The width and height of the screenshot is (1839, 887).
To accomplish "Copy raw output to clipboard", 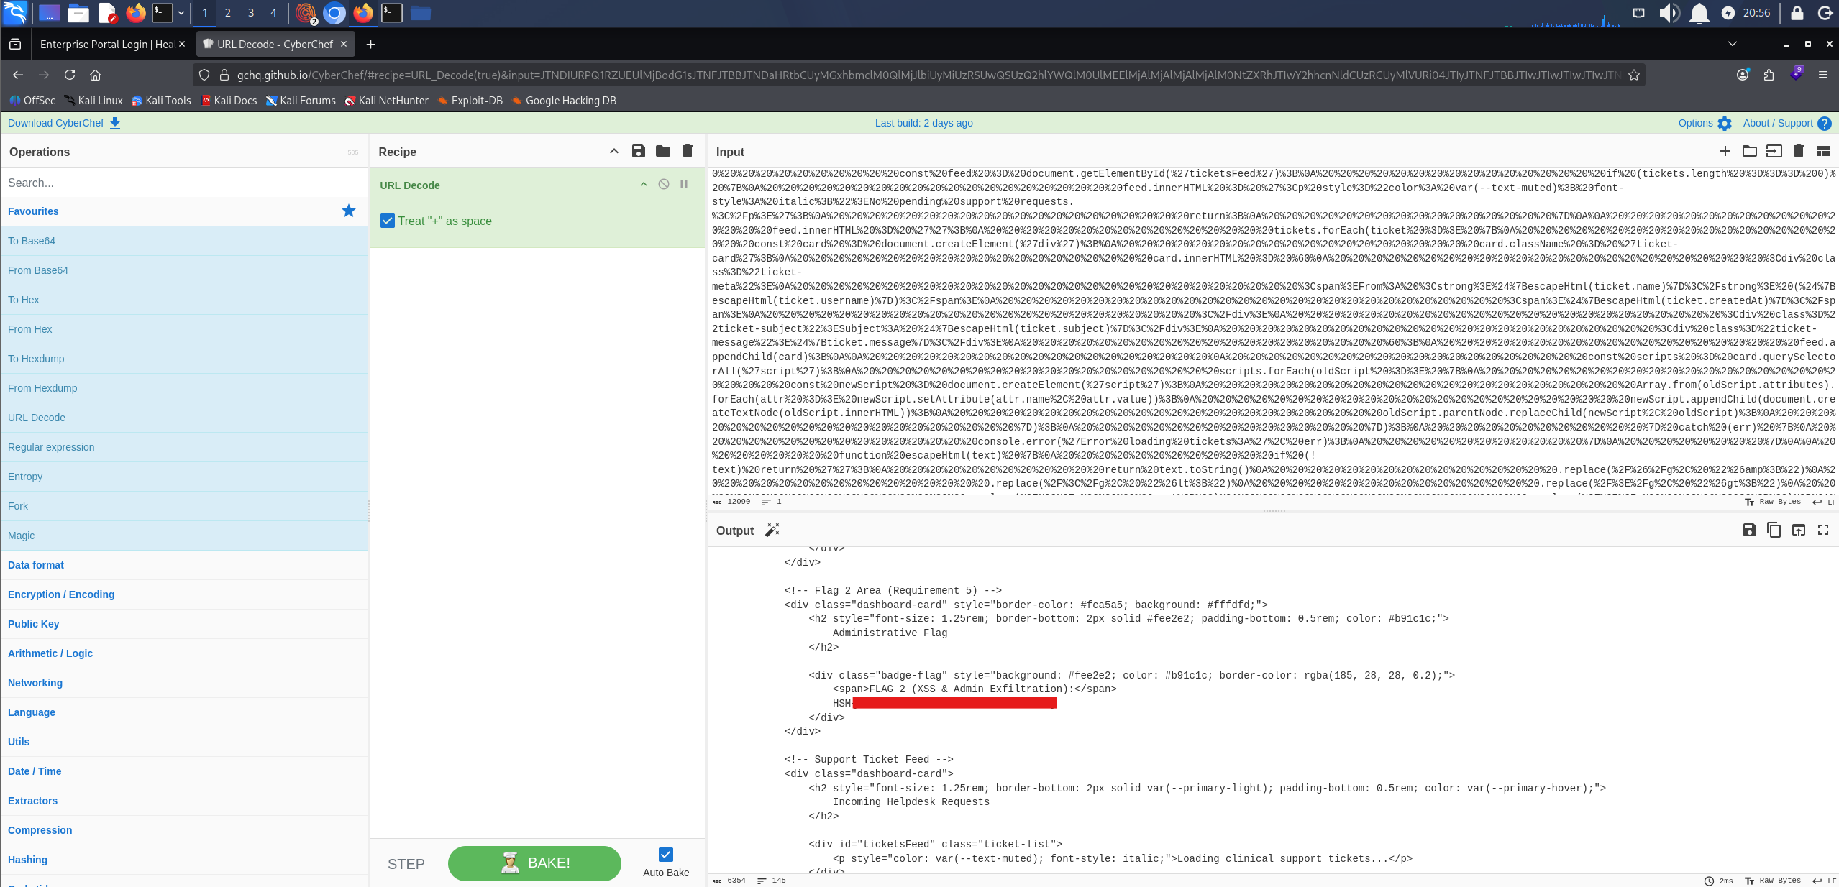I will tap(1774, 530).
